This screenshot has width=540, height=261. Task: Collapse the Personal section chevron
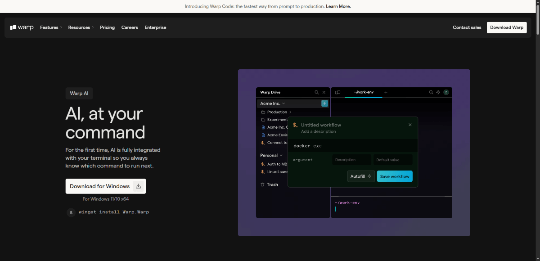[x=281, y=155]
